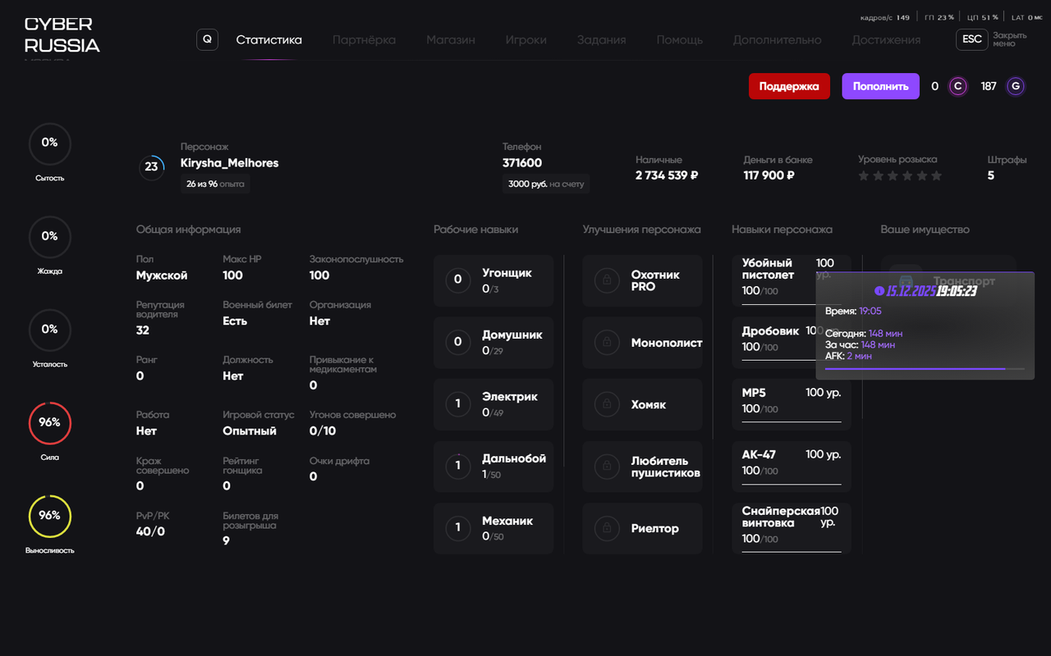Click the Сила 96% red circle
Viewport: 1051px width, 656px height.
coord(50,423)
